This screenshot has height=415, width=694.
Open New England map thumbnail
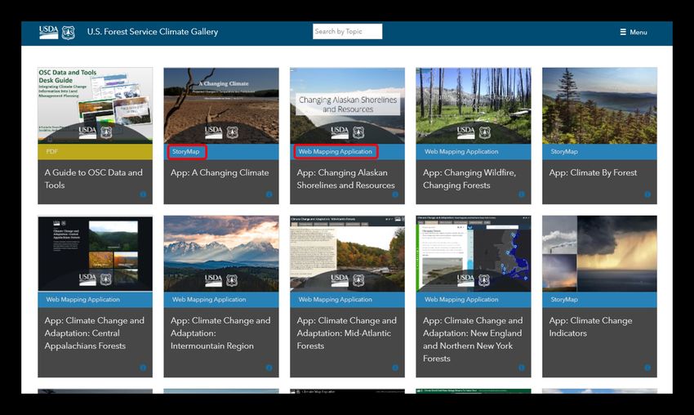[474, 254]
